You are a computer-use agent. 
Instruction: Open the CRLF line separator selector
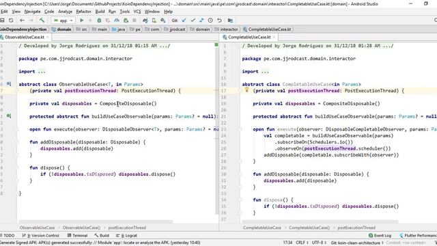(x=302, y=243)
